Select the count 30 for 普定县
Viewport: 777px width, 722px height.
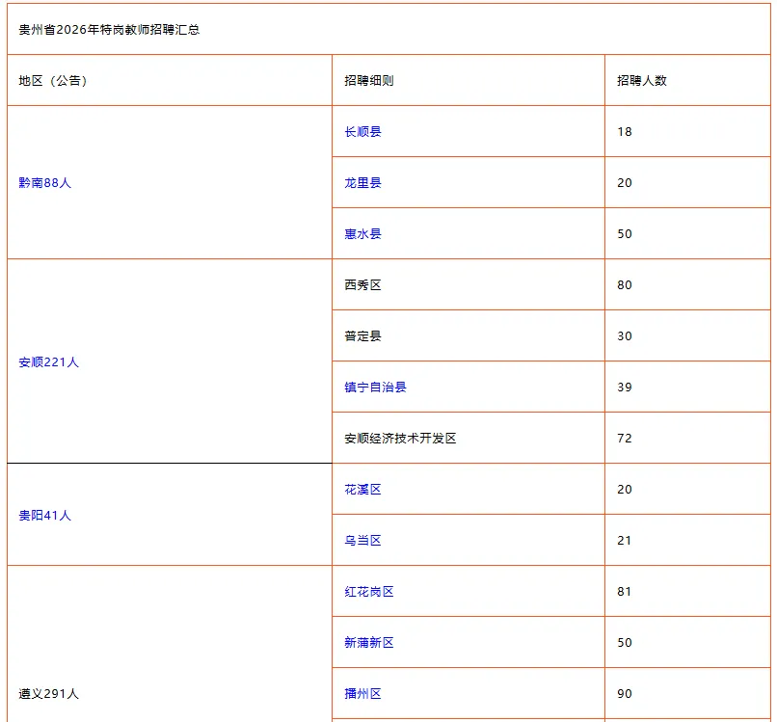tap(625, 336)
